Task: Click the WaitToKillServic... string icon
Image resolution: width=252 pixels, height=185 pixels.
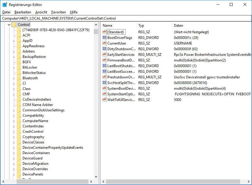Action: tap(104, 99)
